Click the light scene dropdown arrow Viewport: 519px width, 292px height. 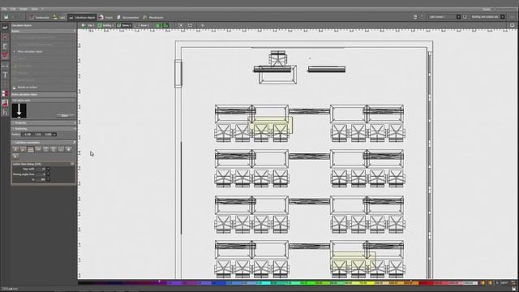[x=458, y=16]
